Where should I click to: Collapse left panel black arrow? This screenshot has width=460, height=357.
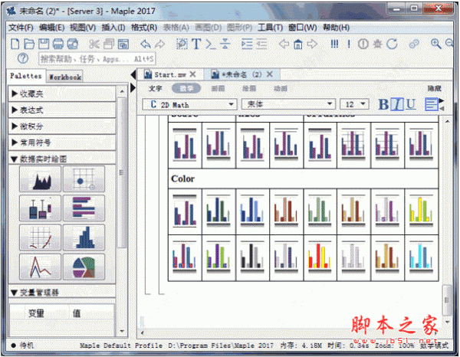(133, 75)
